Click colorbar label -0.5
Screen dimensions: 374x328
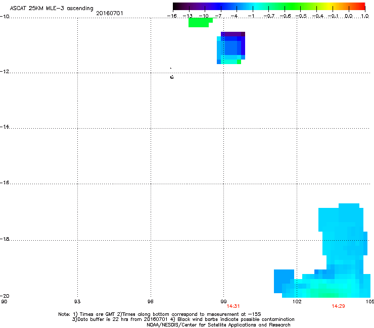(x=301, y=16)
